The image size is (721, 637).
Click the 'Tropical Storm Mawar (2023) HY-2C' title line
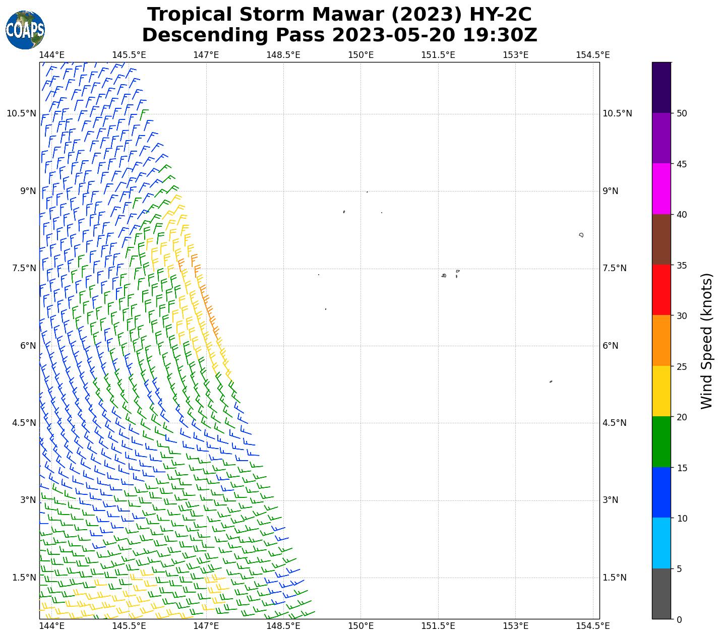[339, 15]
